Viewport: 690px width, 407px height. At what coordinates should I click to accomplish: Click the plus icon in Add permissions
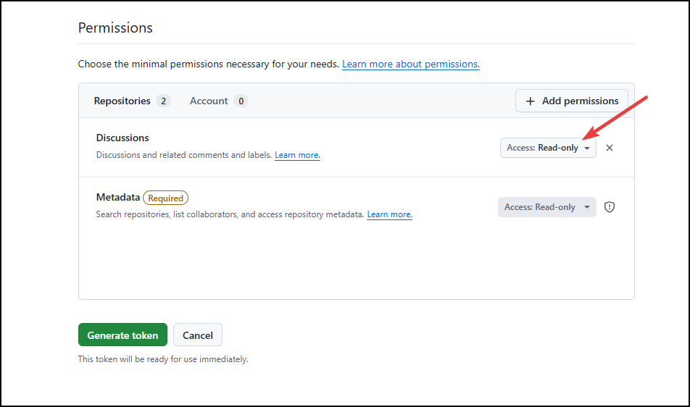click(531, 101)
